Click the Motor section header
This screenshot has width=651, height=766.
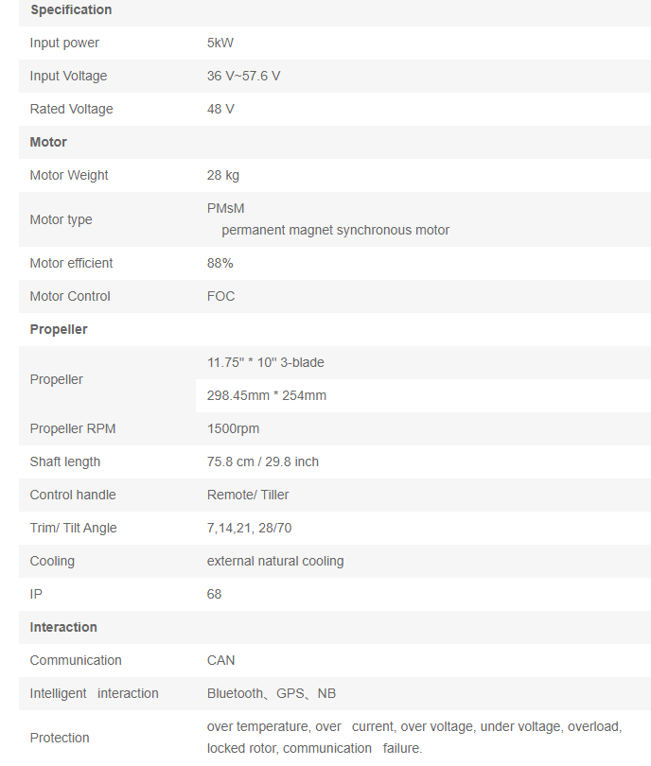coord(48,142)
